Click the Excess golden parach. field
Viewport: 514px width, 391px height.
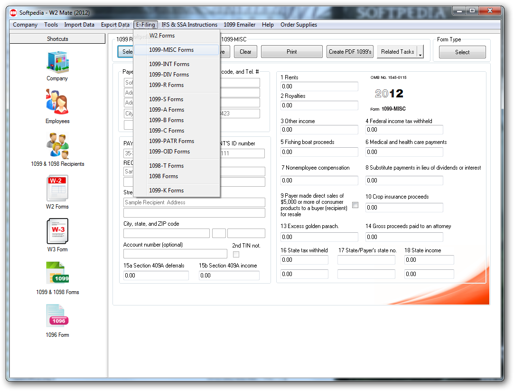click(x=319, y=237)
